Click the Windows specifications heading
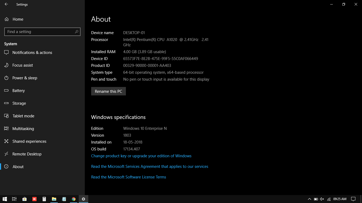The width and height of the screenshot is (362, 203). point(118,117)
